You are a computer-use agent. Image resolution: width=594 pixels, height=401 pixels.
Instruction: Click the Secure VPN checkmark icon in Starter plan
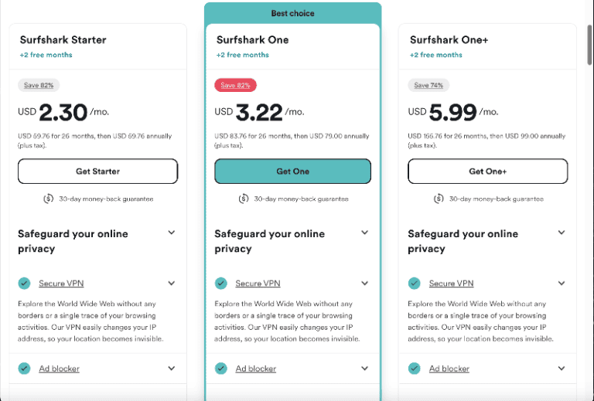tap(25, 284)
